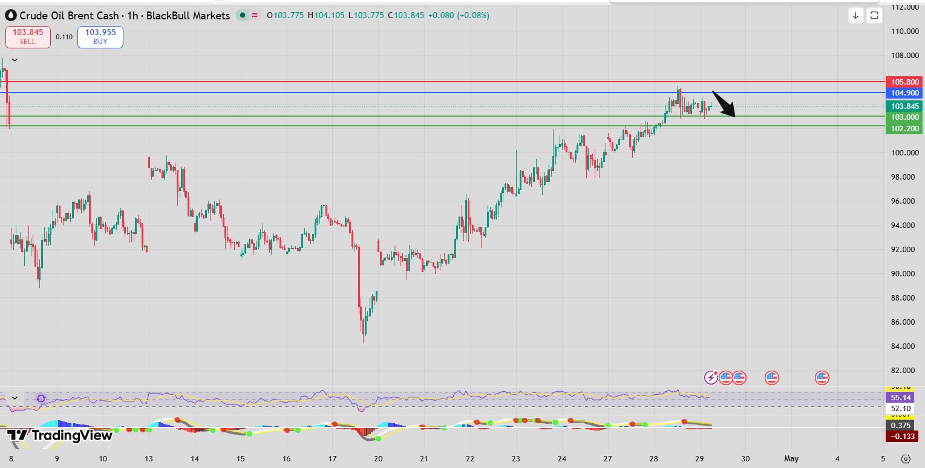This screenshot has height=468, width=925.
Task: Click the fullscreen square icon top right
Action: (874, 16)
